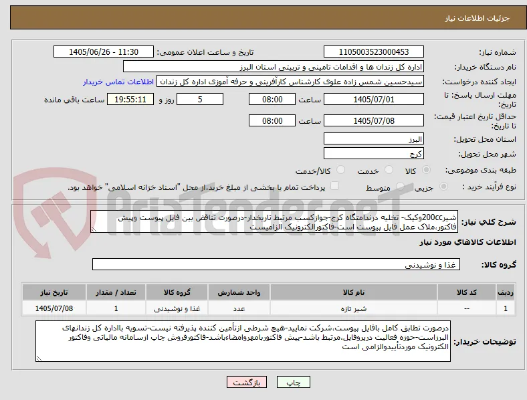Click the غذا و نوشیدنی cell in table row
This screenshot has width=527, height=400.
pyautogui.click(x=177, y=308)
